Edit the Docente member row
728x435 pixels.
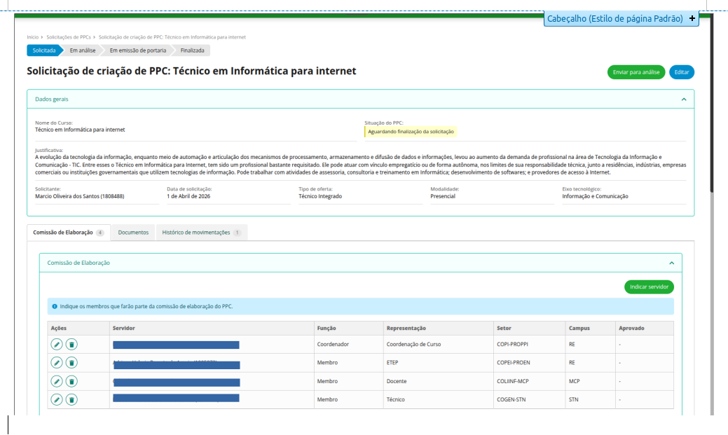coord(57,381)
